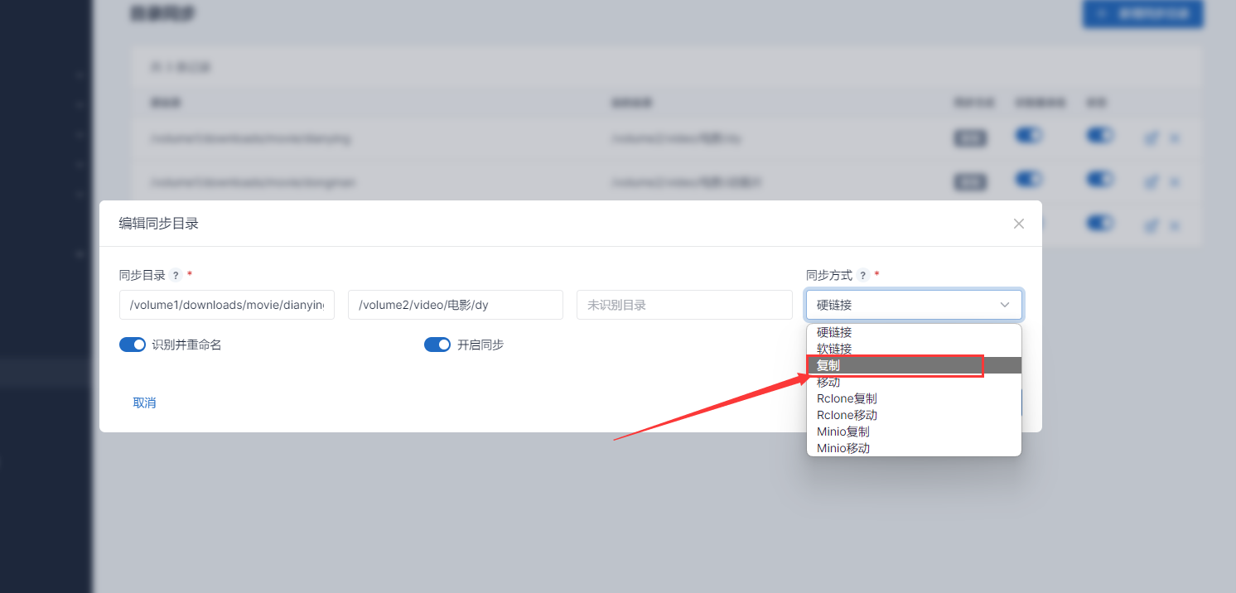
Task: Select Rclone移动 in the dropdown
Action: (x=847, y=415)
